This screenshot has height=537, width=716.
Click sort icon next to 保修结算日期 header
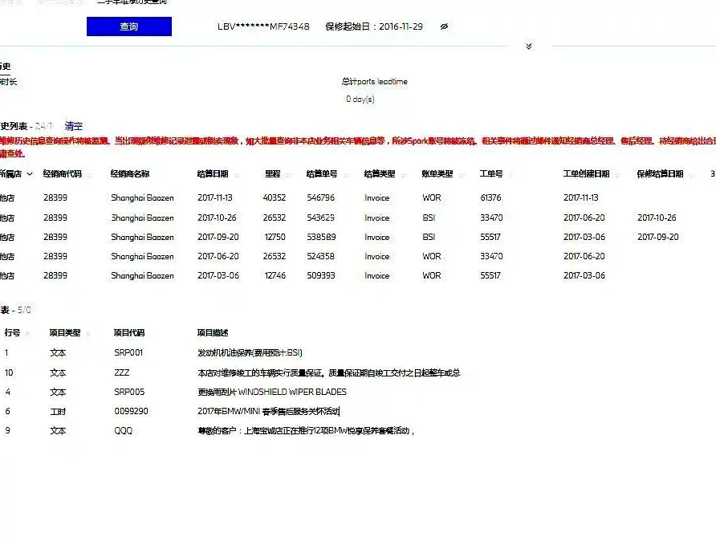(692, 175)
